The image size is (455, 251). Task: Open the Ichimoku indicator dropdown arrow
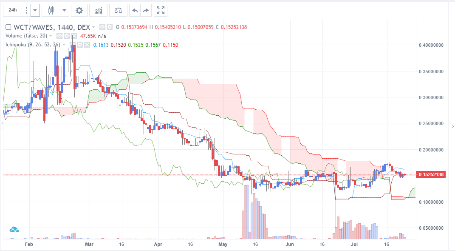(64, 45)
